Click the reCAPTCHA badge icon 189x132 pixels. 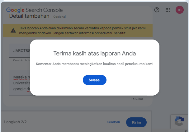click(x=179, y=121)
